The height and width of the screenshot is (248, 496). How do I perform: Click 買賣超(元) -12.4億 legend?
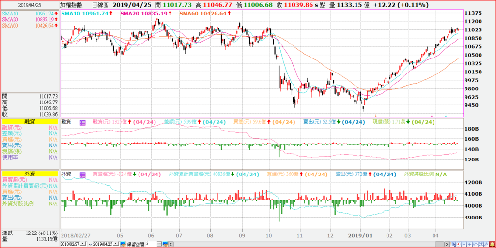[126, 174]
